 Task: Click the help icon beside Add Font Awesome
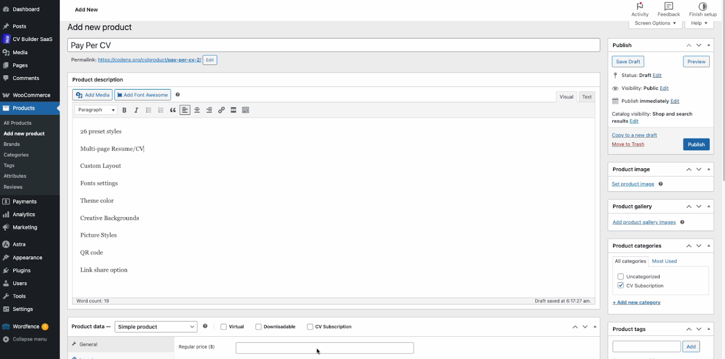click(x=178, y=94)
